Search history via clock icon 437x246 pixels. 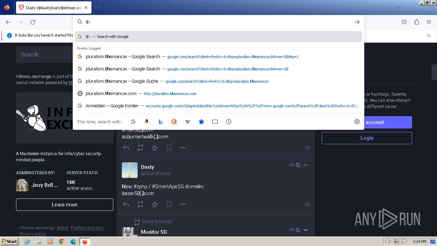point(229,122)
